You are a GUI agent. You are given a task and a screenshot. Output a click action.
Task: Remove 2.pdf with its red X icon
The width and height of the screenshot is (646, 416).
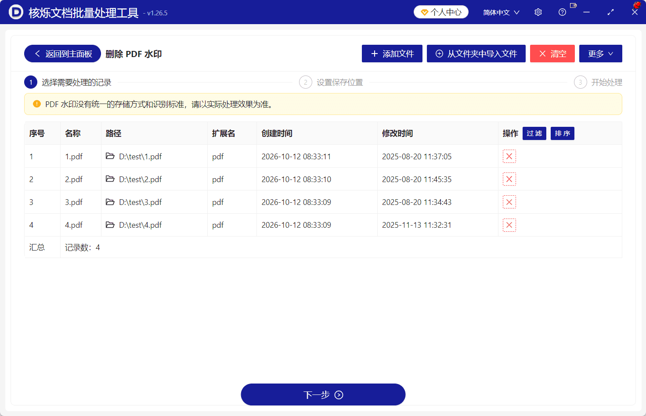click(x=509, y=179)
